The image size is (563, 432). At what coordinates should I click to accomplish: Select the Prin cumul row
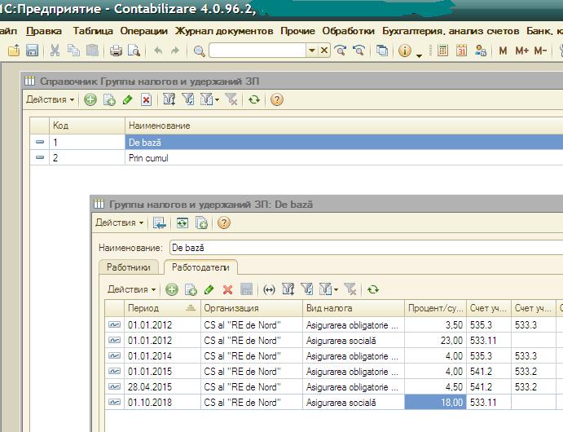297,157
